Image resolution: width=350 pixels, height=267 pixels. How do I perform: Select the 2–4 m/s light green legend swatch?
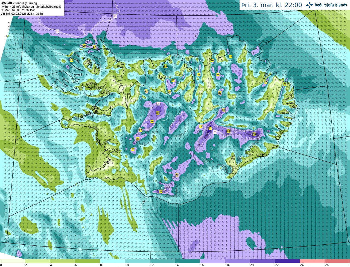[x=37, y=261]
